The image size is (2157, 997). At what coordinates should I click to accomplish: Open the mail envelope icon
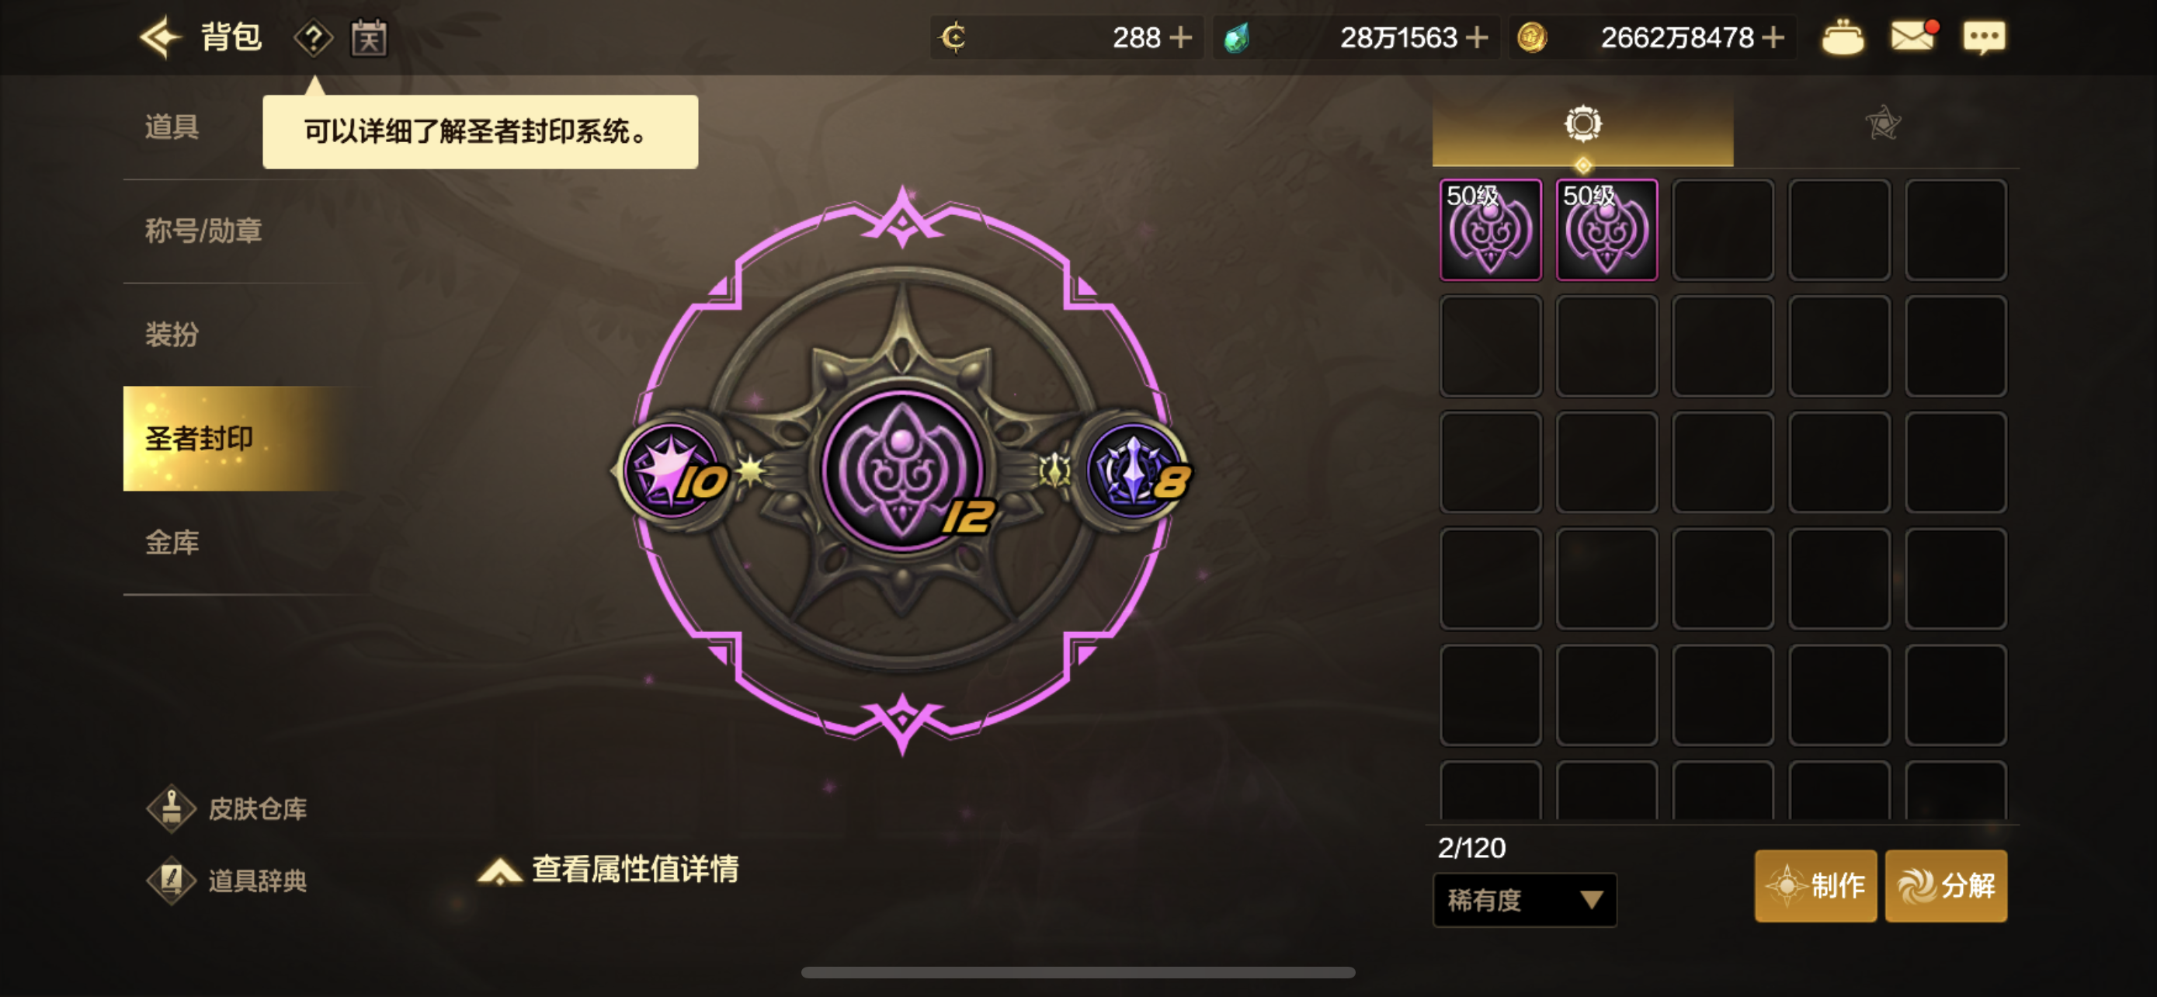(x=1914, y=36)
